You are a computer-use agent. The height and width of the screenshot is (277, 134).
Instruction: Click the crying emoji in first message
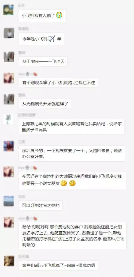[59, 15]
